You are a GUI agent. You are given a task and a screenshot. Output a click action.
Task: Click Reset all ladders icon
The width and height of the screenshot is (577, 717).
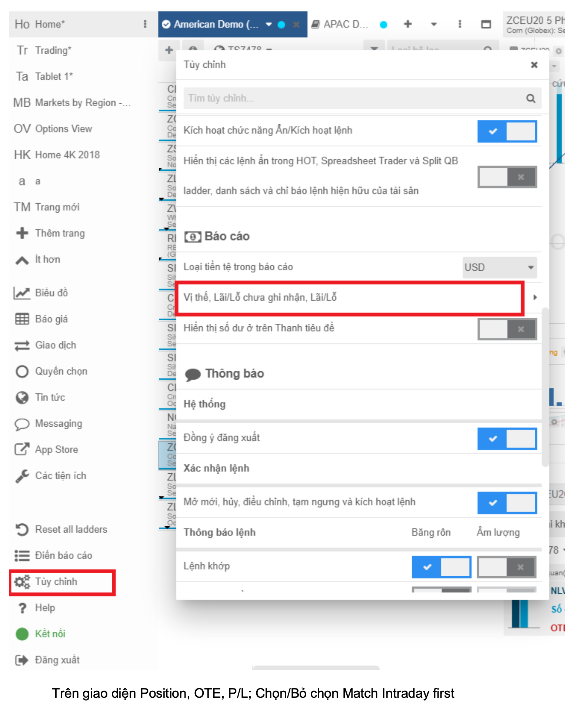[x=21, y=529]
